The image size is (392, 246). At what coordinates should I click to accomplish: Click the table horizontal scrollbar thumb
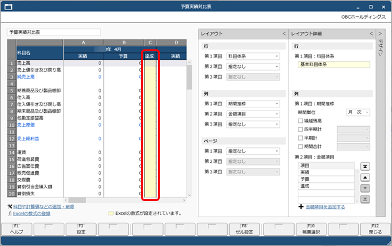(77, 200)
